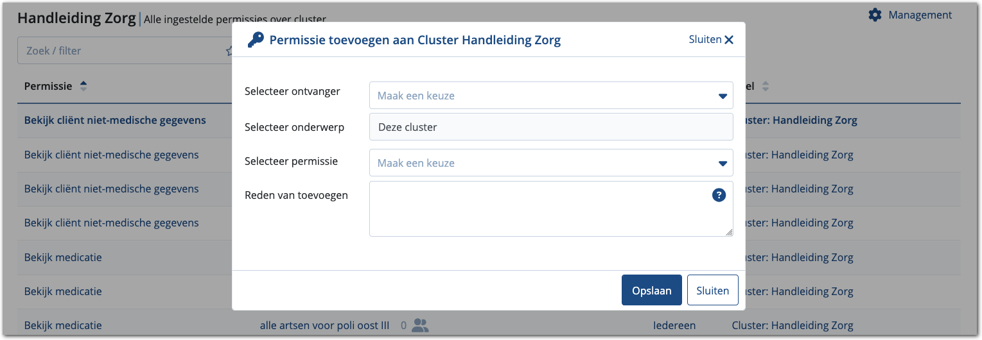This screenshot has width=982, height=340.
Task: Close the dialog with the X icon
Action: (729, 40)
